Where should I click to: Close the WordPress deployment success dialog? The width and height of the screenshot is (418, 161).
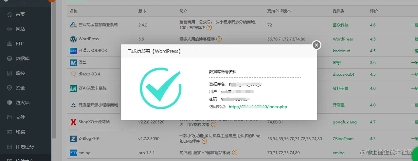click(x=316, y=45)
